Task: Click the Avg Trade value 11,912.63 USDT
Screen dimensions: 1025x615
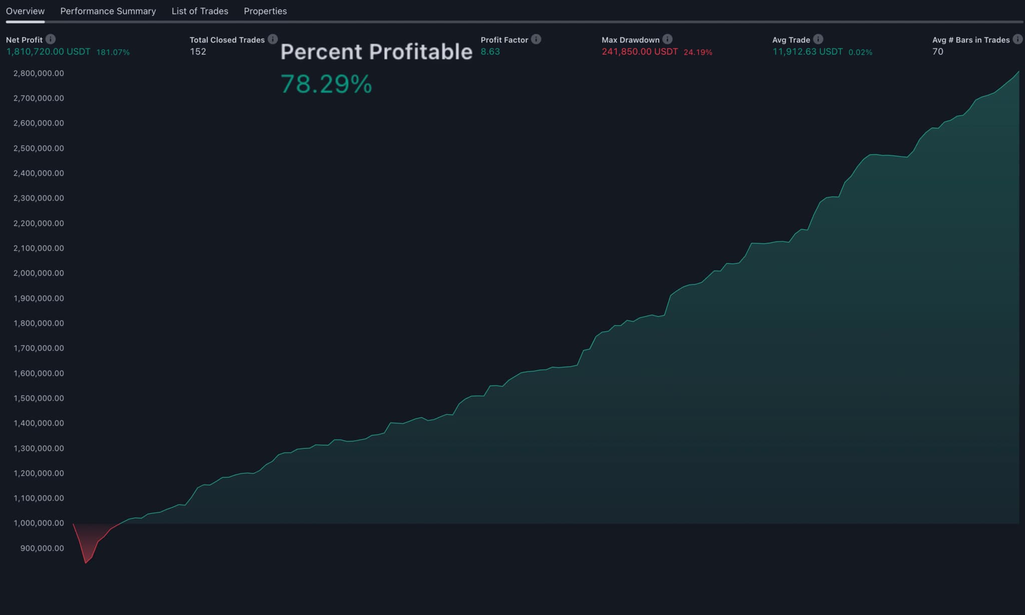Action: pyautogui.click(x=807, y=51)
